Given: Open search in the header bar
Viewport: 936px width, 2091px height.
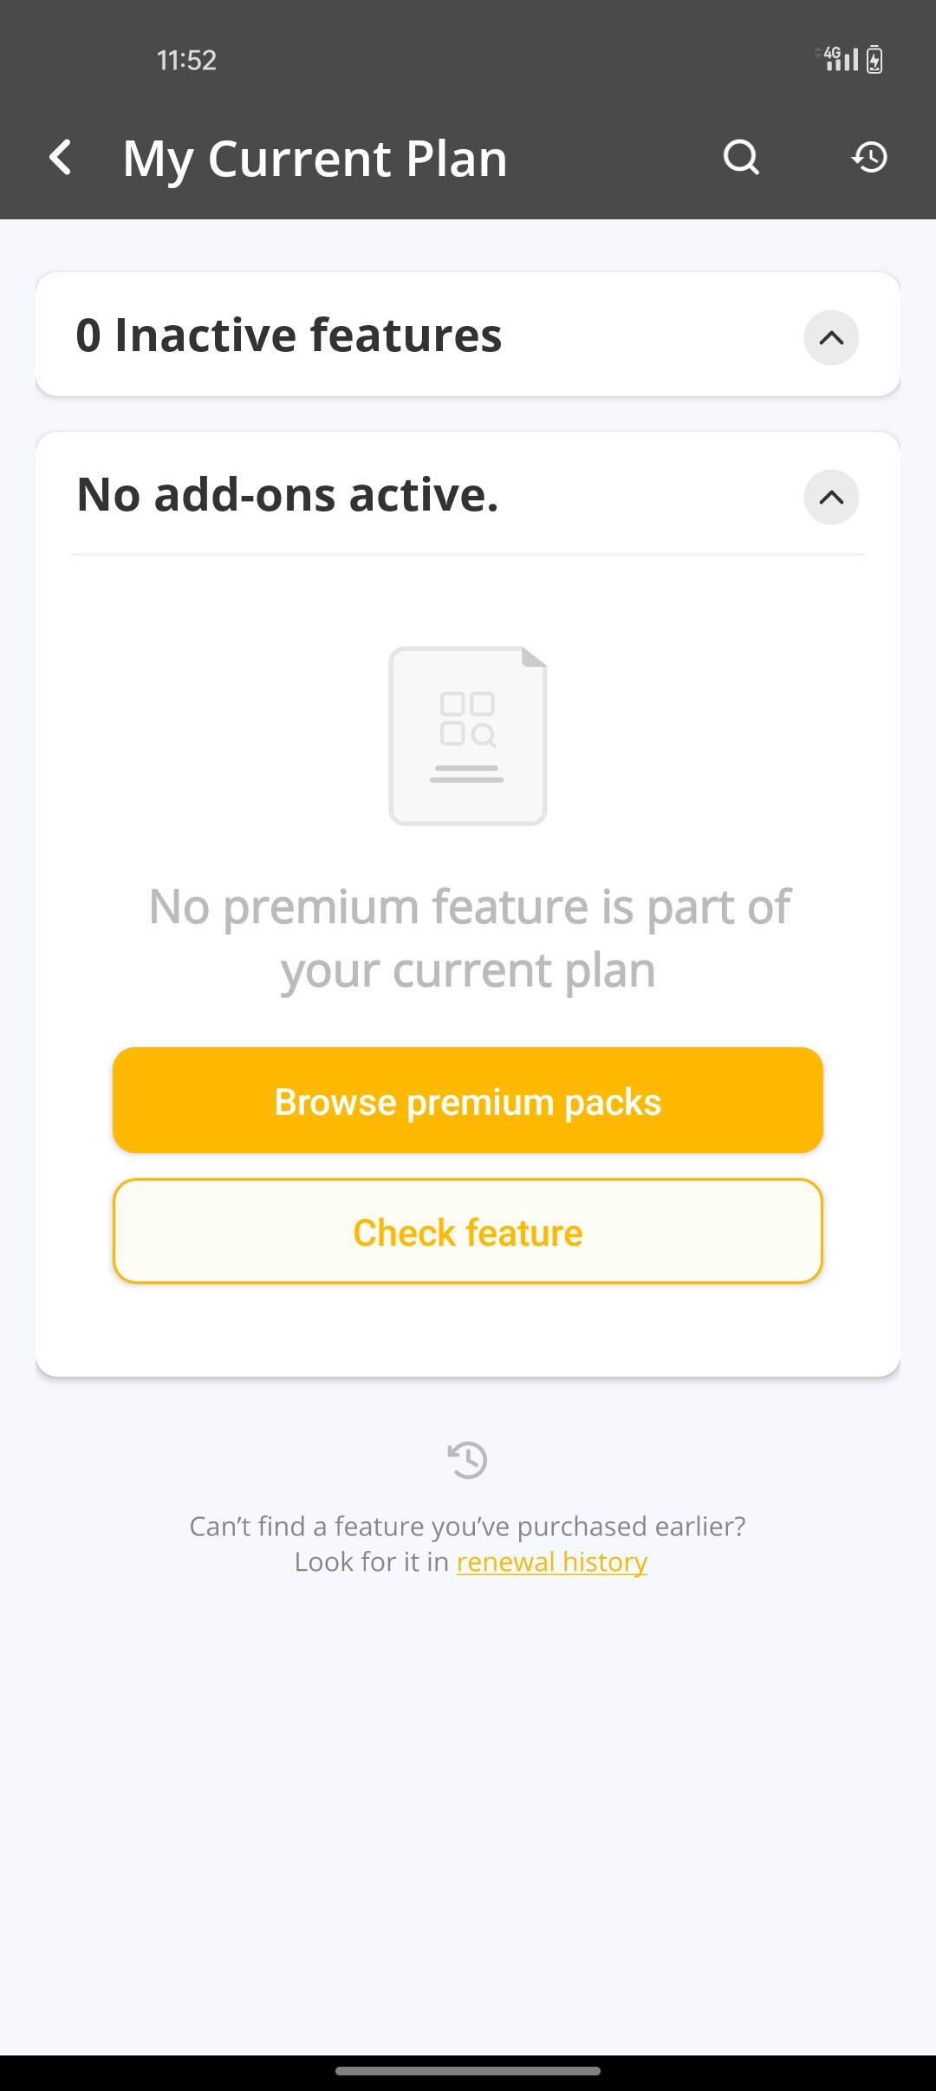Looking at the screenshot, I should [741, 158].
